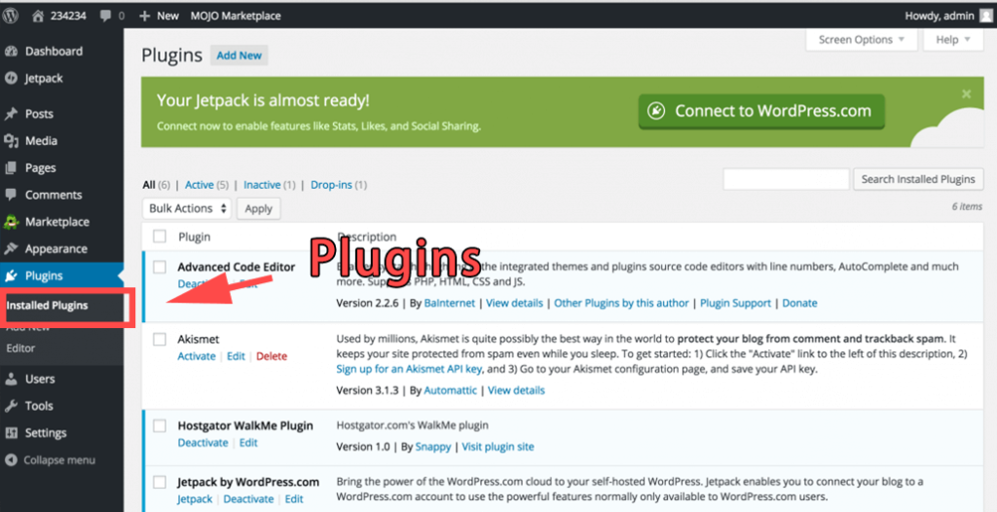Open the Plugin Support link
The width and height of the screenshot is (997, 512).
pos(735,304)
